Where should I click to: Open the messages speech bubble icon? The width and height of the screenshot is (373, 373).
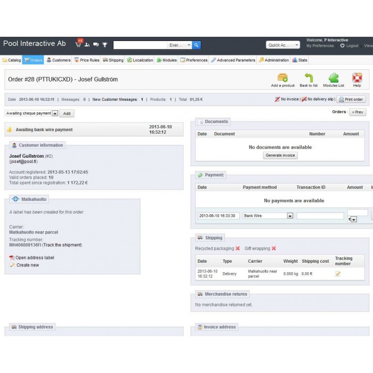96,44
